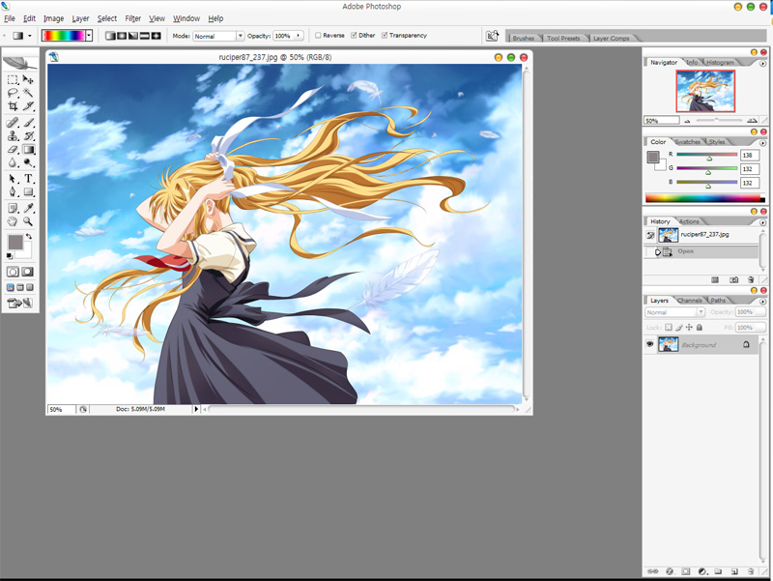Select the Clone Stamp tool

point(13,136)
